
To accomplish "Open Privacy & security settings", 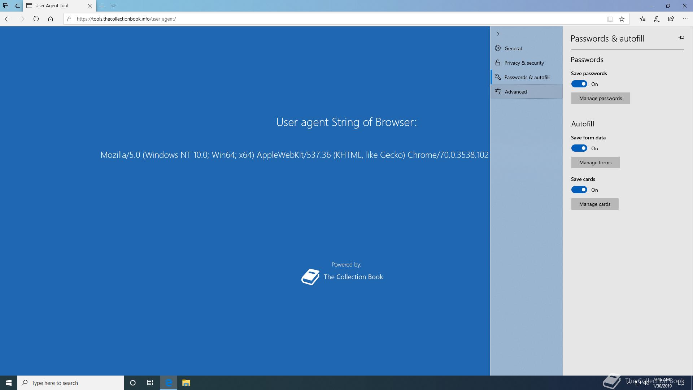I will [527, 63].
